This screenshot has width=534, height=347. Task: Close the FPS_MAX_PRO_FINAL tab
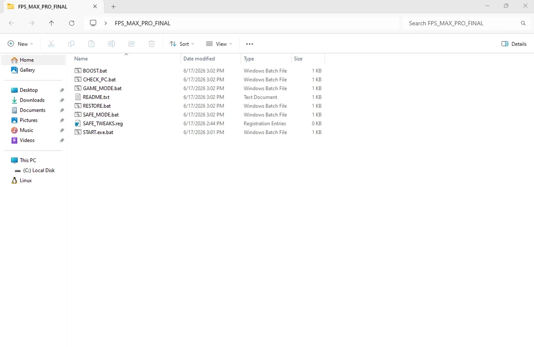95,7
